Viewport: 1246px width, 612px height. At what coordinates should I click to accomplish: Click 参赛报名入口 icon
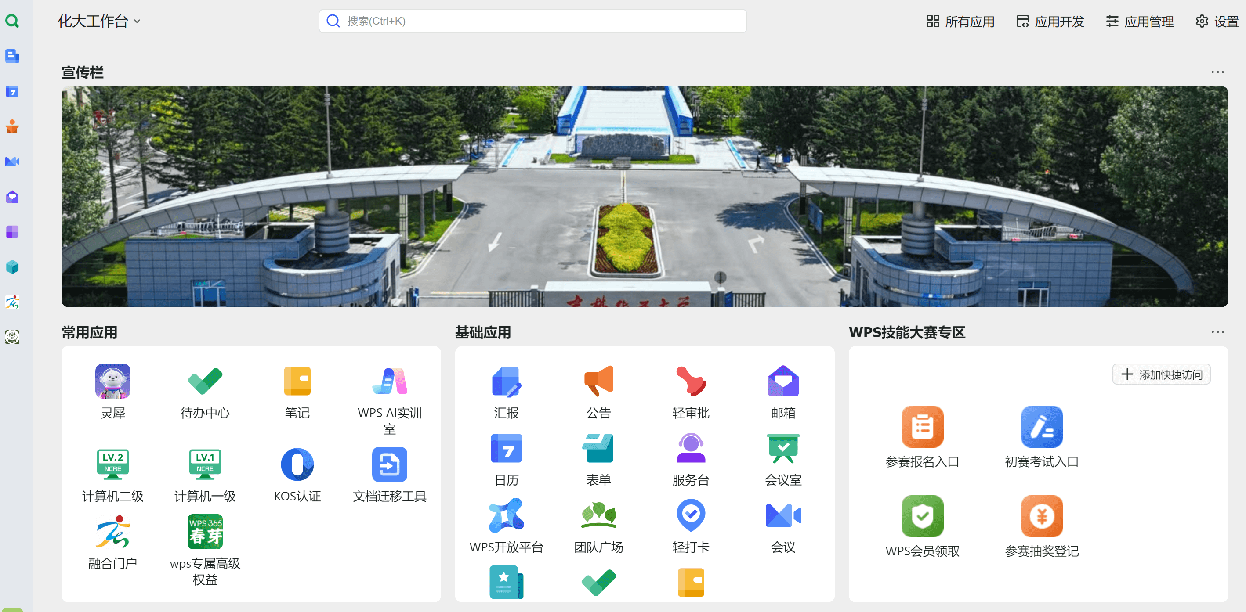[922, 427]
